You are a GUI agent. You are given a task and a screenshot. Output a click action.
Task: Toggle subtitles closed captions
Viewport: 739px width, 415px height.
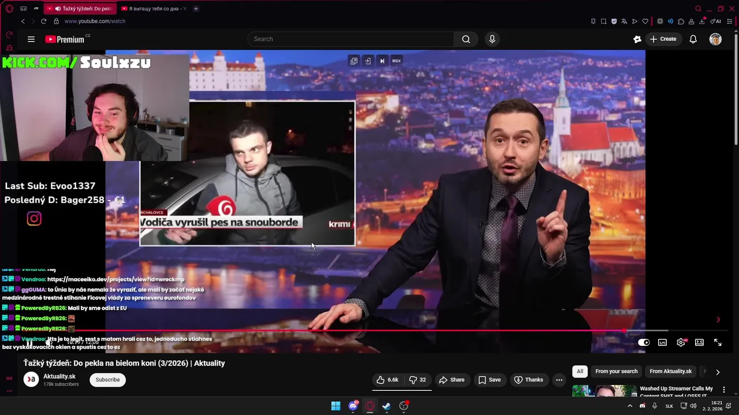tap(662, 342)
